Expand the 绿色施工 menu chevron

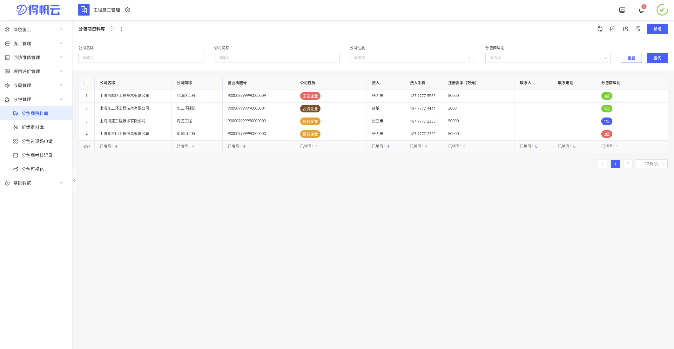pyautogui.click(x=62, y=29)
